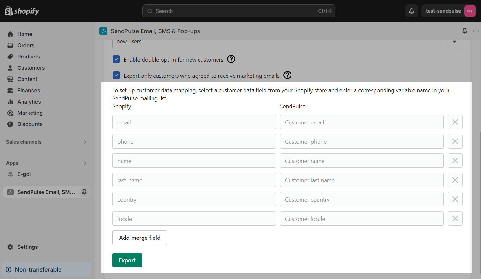This screenshot has height=279, width=481.
Task: Click the Orders inbox icon
Action: [x=10, y=45]
